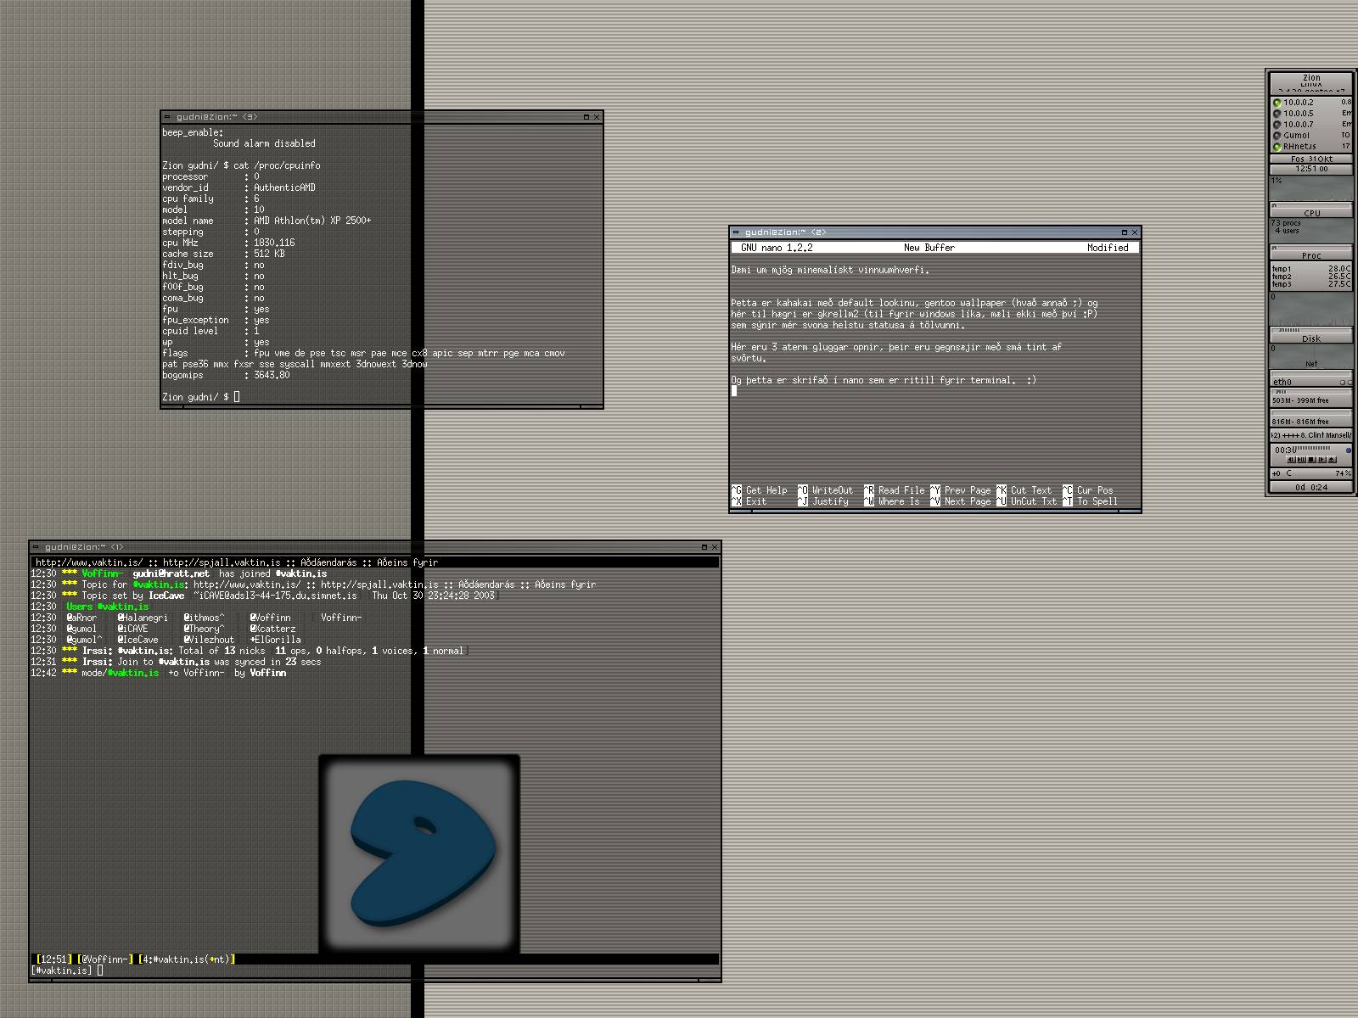Click the CPU panel label in GKrellM
Image resolution: width=1358 pixels, height=1018 pixels.
pyautogui.click(x=1311, y=213)
